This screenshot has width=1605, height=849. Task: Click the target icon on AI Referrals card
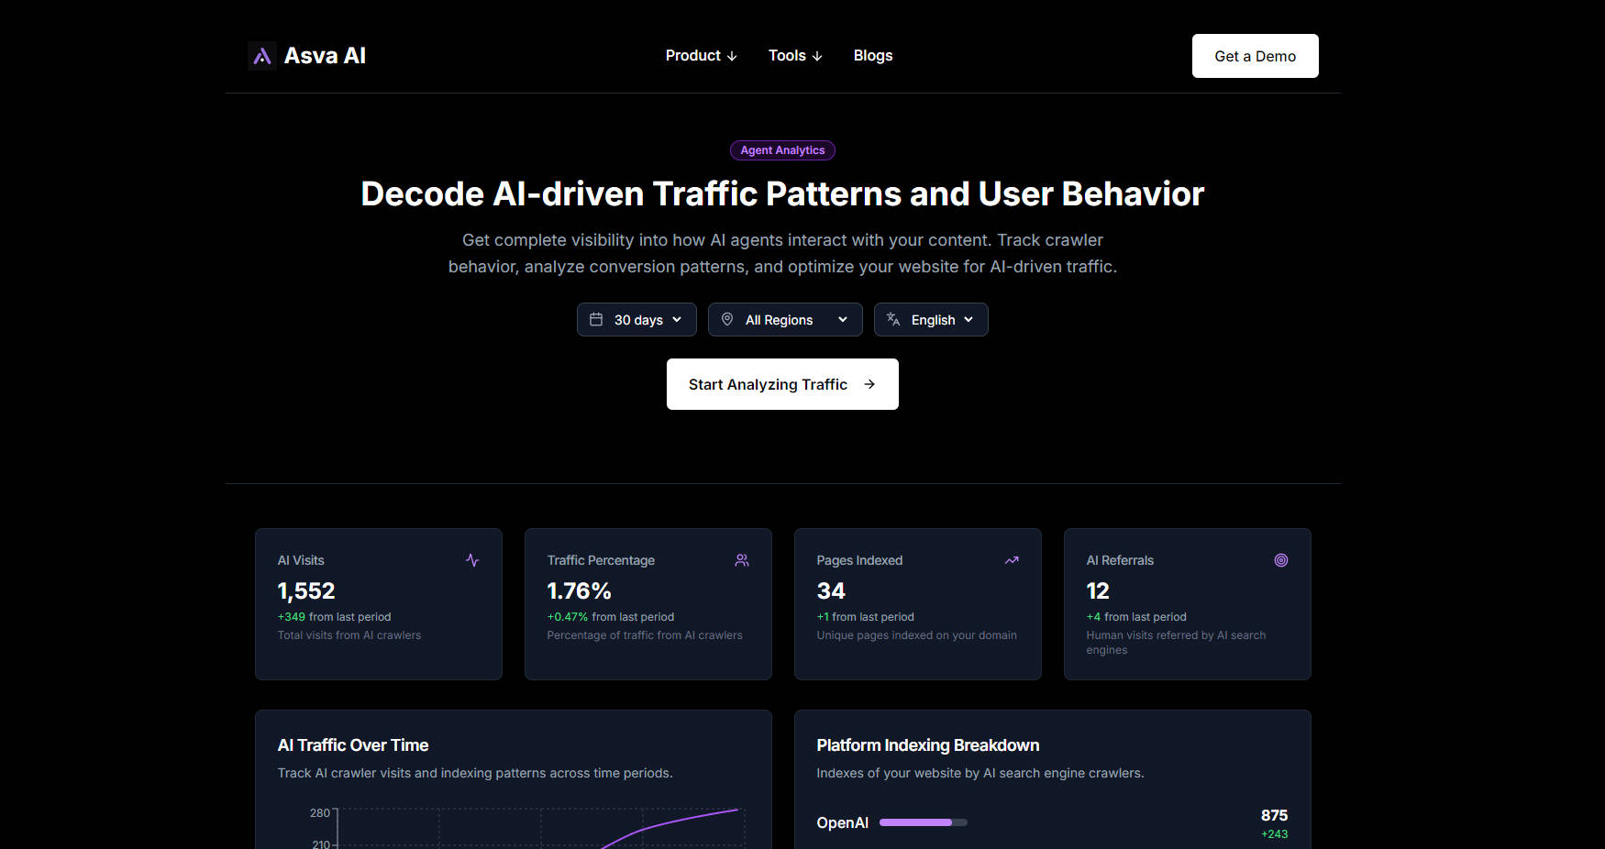[x=1281, y=560]
